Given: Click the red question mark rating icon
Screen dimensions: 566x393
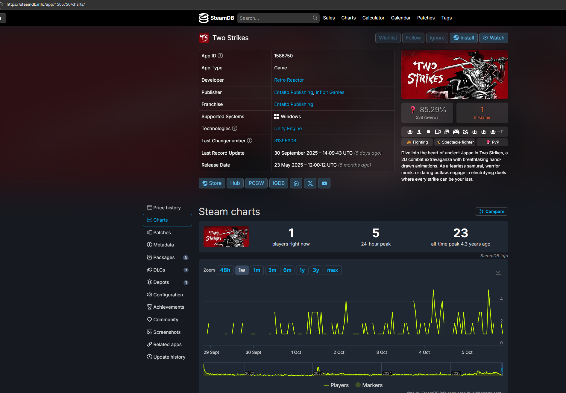Looking at the screenshot, I should tap(413, 110).
